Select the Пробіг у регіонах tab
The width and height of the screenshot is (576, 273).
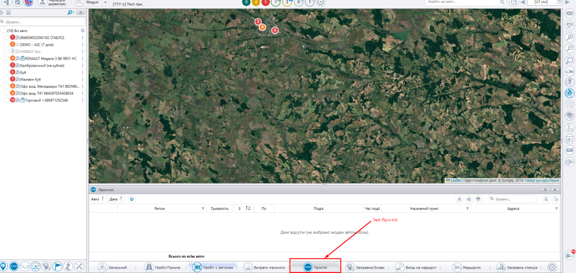[x=213, y=267]
